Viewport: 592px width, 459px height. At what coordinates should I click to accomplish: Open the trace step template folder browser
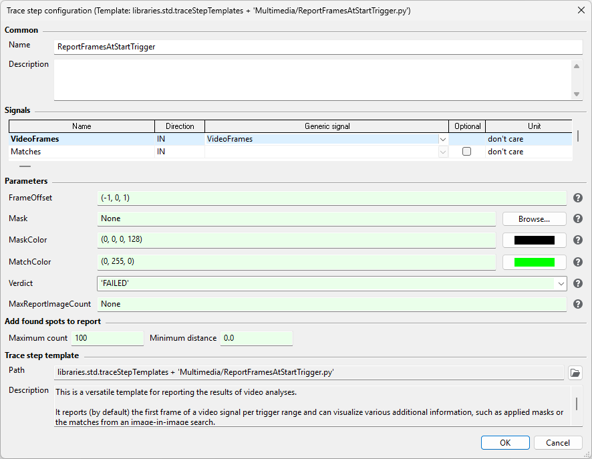click(x=575, y=373)
